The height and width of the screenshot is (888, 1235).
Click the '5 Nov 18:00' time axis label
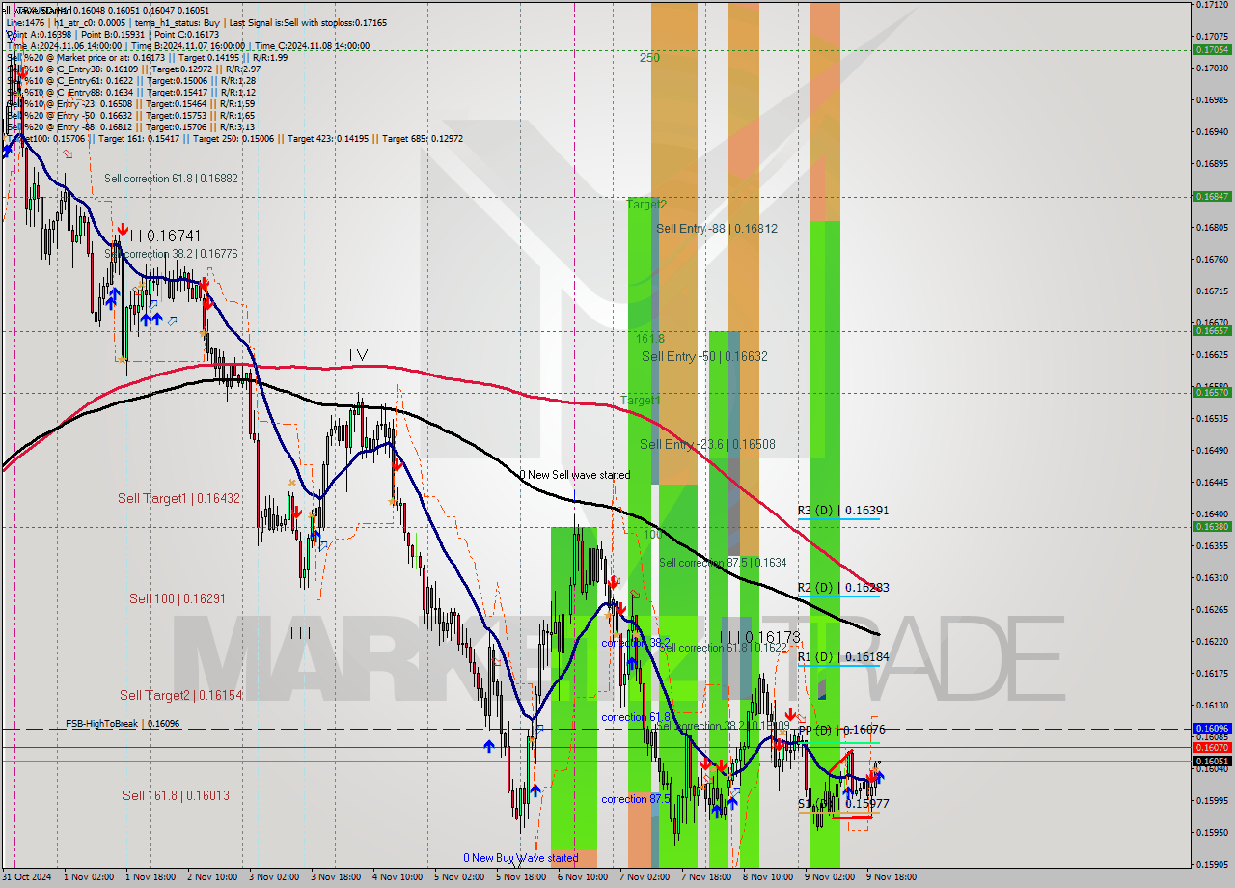tap(521, 877)
